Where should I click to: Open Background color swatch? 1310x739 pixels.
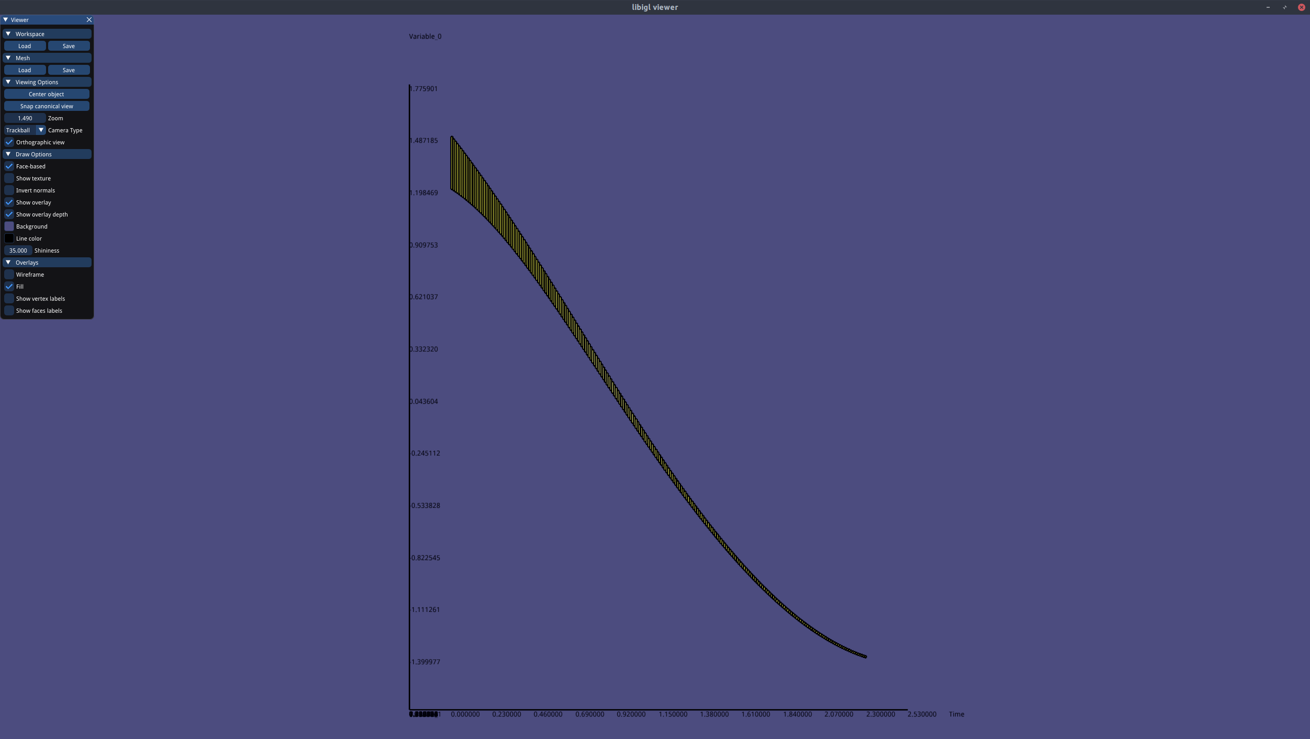click(9, 226)
